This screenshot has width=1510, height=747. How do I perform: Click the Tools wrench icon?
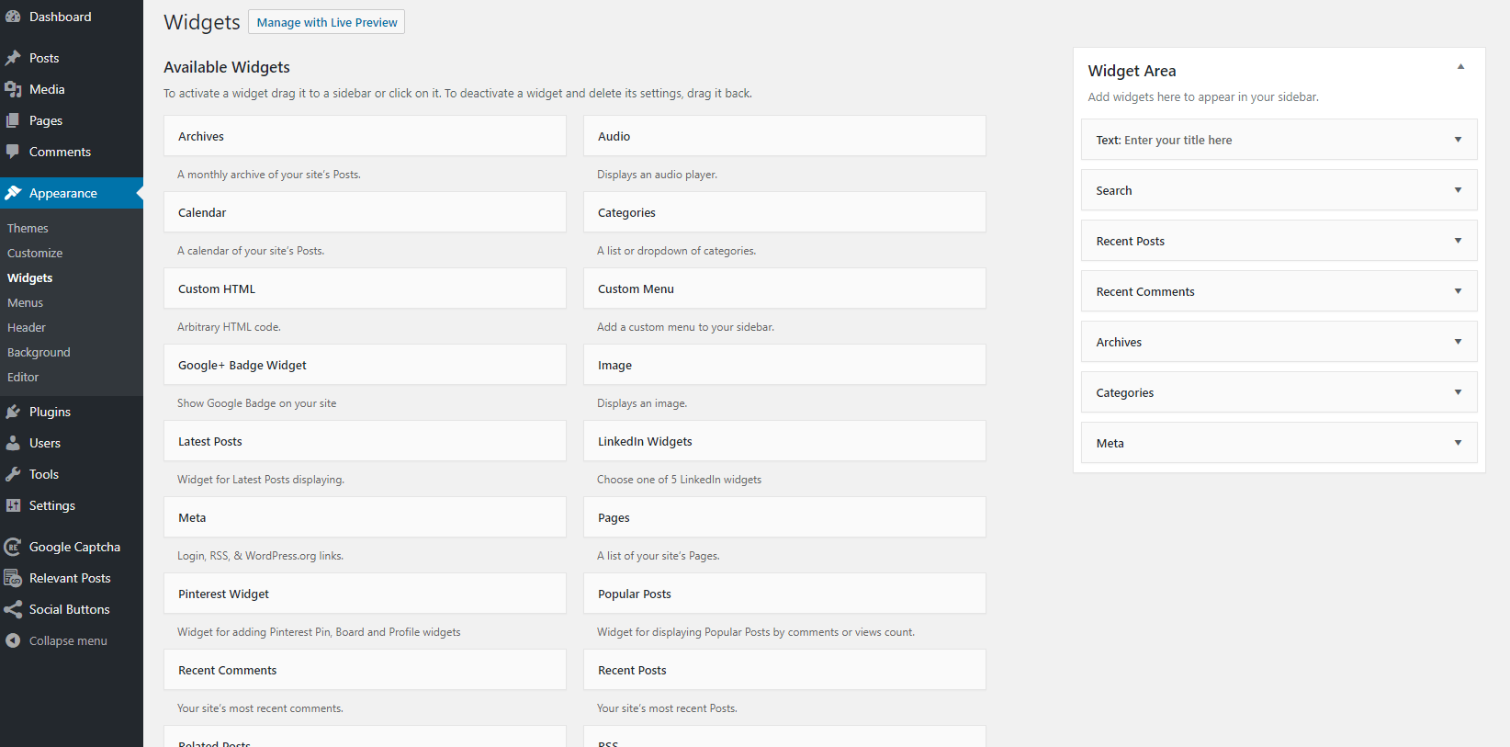(x=13, y=474)
